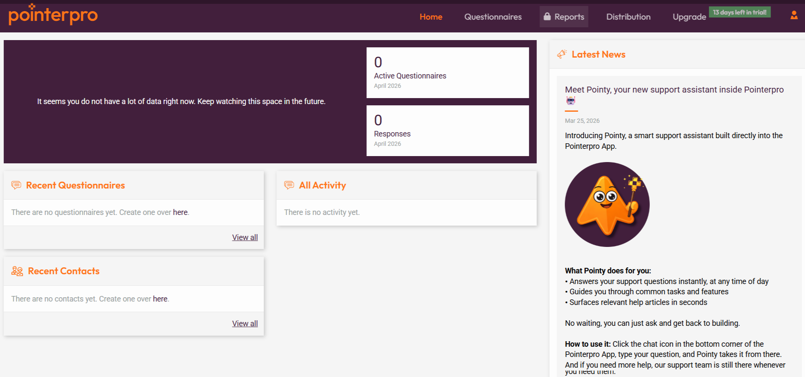Screen dimensions: 805x377
Task: Open the Reports menu item
Action: [x=564, y=17]
